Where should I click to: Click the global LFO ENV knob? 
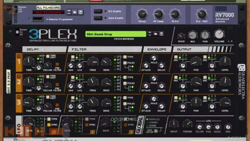click(228, 127)
